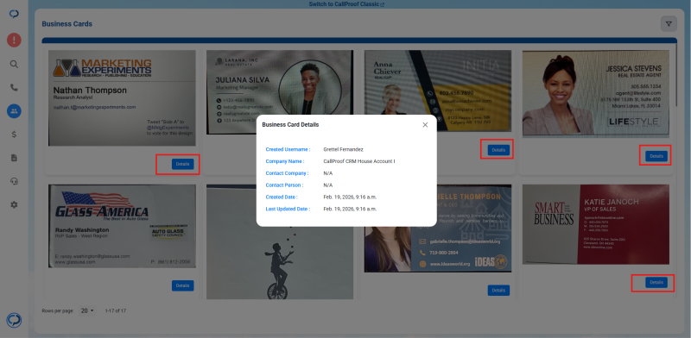Open Details for the Glass America card
The width and height of the screenshot is (691, 338).
pyautogui.click(x=182, y=285)
